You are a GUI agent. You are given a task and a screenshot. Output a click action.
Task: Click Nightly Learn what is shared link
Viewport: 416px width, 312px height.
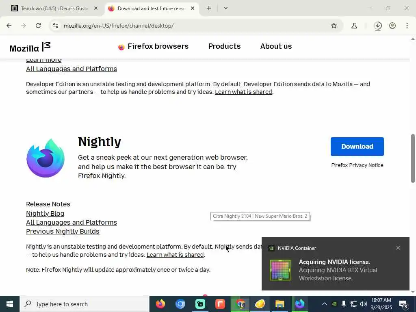coord(175,255)
